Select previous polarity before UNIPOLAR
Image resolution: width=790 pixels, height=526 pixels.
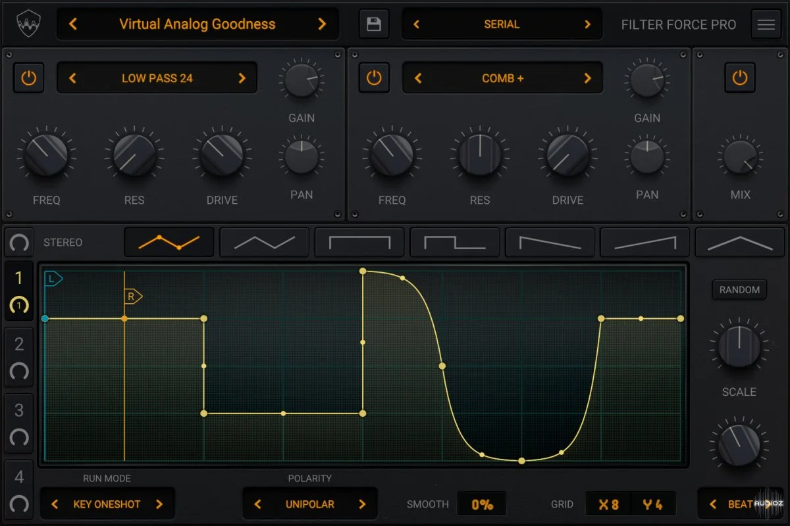(257, 504)
